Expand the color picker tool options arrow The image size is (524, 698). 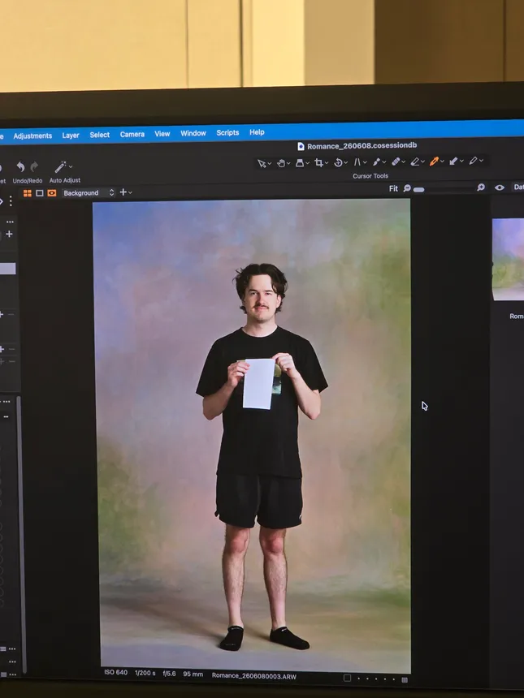[x=442, y=161]
